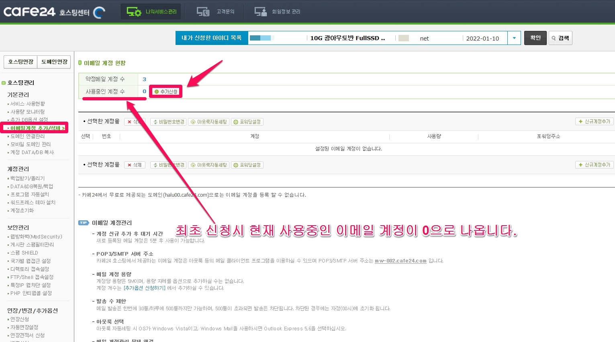
Task: Click the upper 비밀번호변경 button
Action: pos(169,122)
